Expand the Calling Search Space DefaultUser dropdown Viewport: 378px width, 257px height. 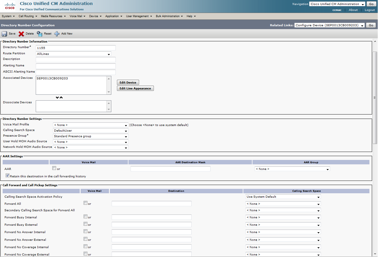tap(90, 130)
